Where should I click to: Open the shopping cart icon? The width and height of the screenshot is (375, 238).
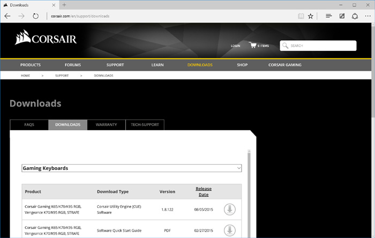pos(252,45)
